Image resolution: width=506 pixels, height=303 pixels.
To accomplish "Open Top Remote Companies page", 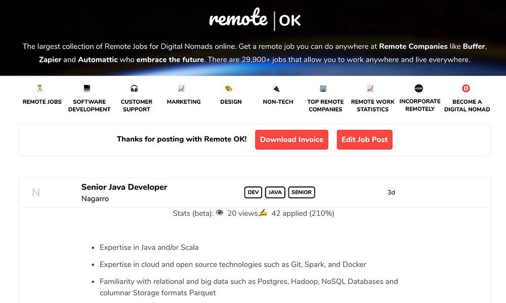I will click(x=325, y=105).
